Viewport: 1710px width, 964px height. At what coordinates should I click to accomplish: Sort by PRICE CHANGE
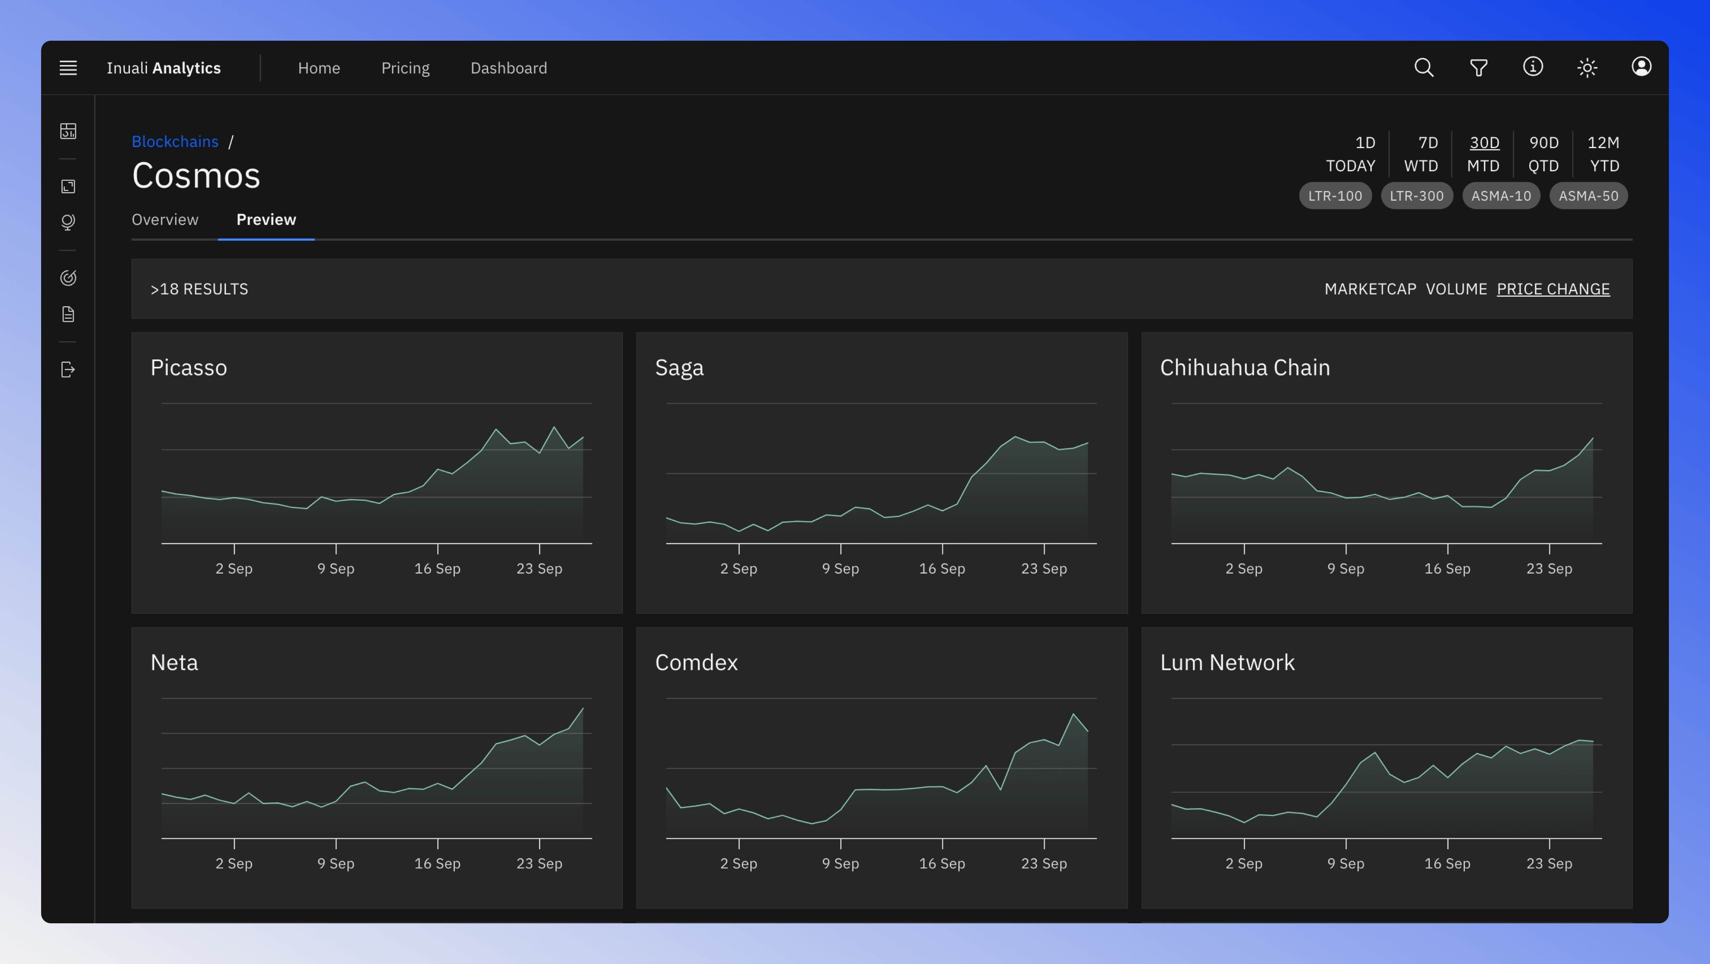coord(1553,289)
